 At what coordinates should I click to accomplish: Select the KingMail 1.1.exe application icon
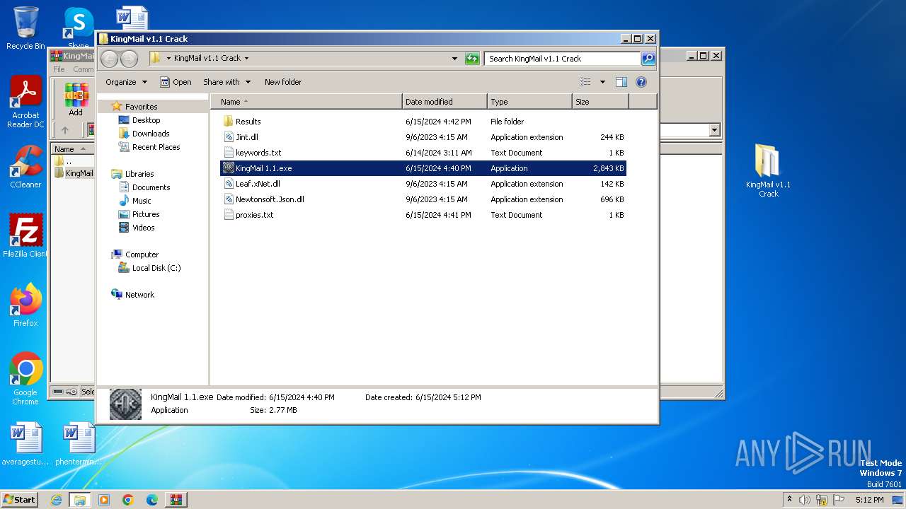point(228,168)
